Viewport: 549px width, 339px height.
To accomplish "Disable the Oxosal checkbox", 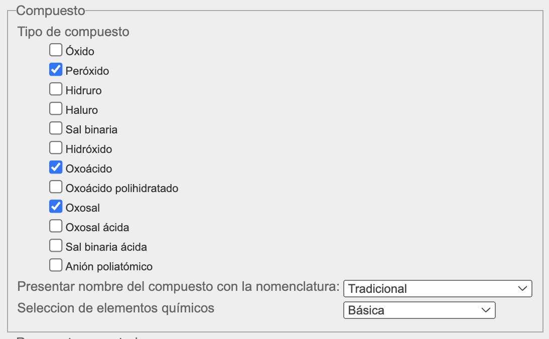I will (x=56, y=207).
